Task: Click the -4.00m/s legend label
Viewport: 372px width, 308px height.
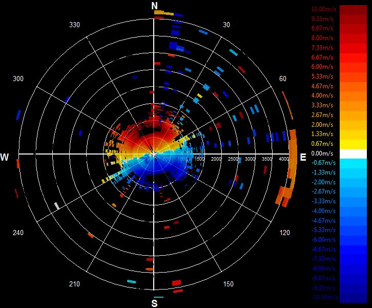Action: click(x=323, y=211)
